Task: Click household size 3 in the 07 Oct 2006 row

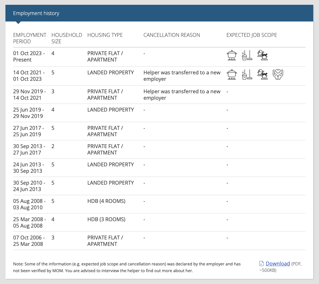Action: pyautogui.click(x=53, y=238)
